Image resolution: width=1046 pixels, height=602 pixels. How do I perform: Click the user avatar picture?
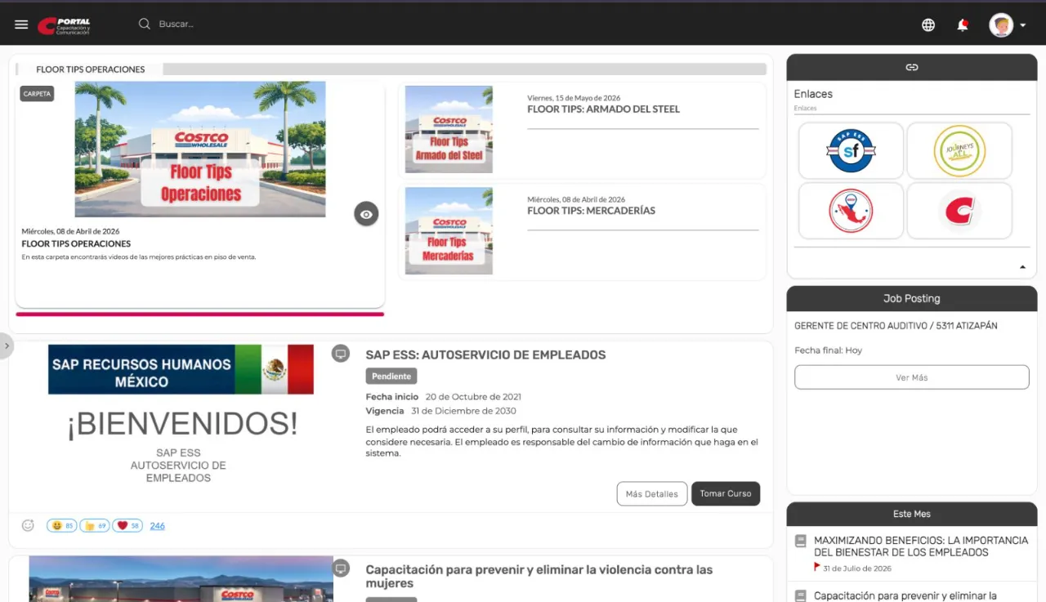coord(1001,25)
